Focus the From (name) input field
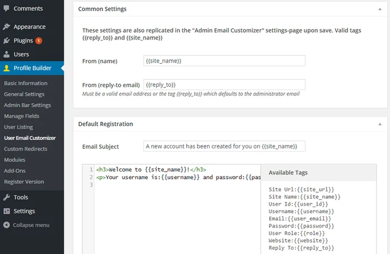 224,61
